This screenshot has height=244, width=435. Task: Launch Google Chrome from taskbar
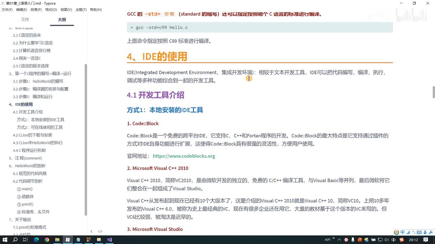pyautogui.click(x=47, y=240)
